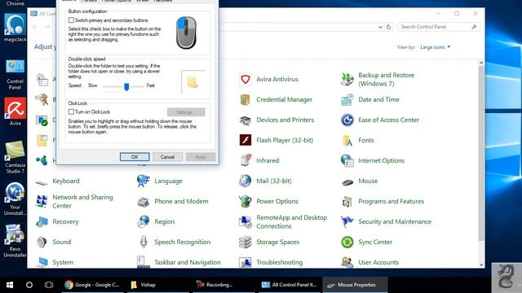
Task: Click the scrollbar up arrow in Control Panel
Action: [481, 63]
